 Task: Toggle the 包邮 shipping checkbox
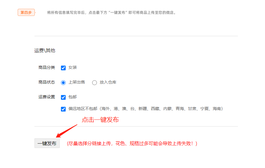[63, 97]
